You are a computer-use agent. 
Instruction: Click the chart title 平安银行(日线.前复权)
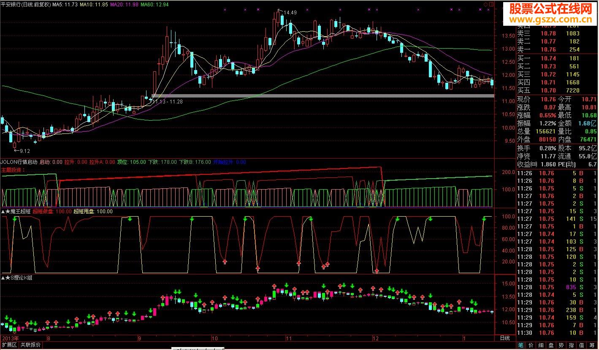(26, 5)
